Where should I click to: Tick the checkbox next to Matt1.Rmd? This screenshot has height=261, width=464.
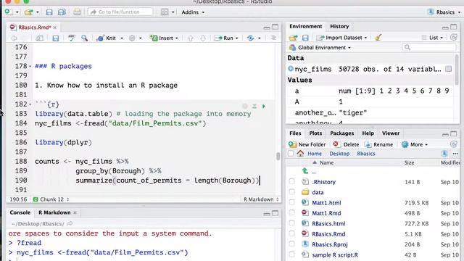[291, 212]
